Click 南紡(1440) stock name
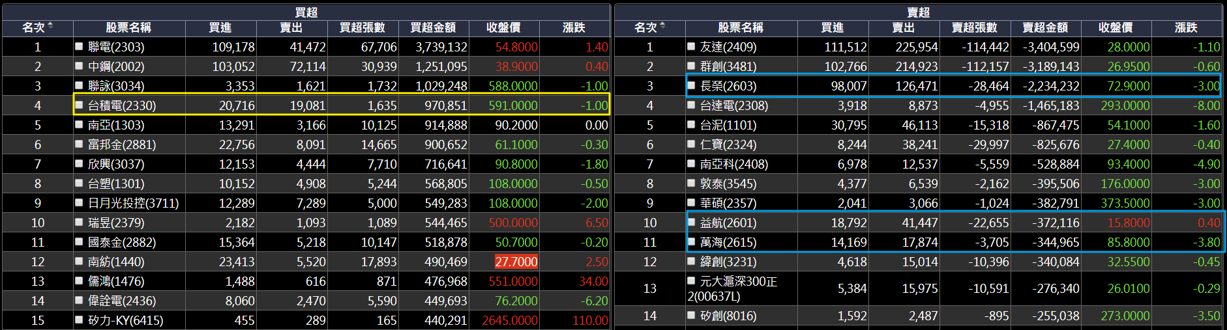 click(x=116, y=262)
